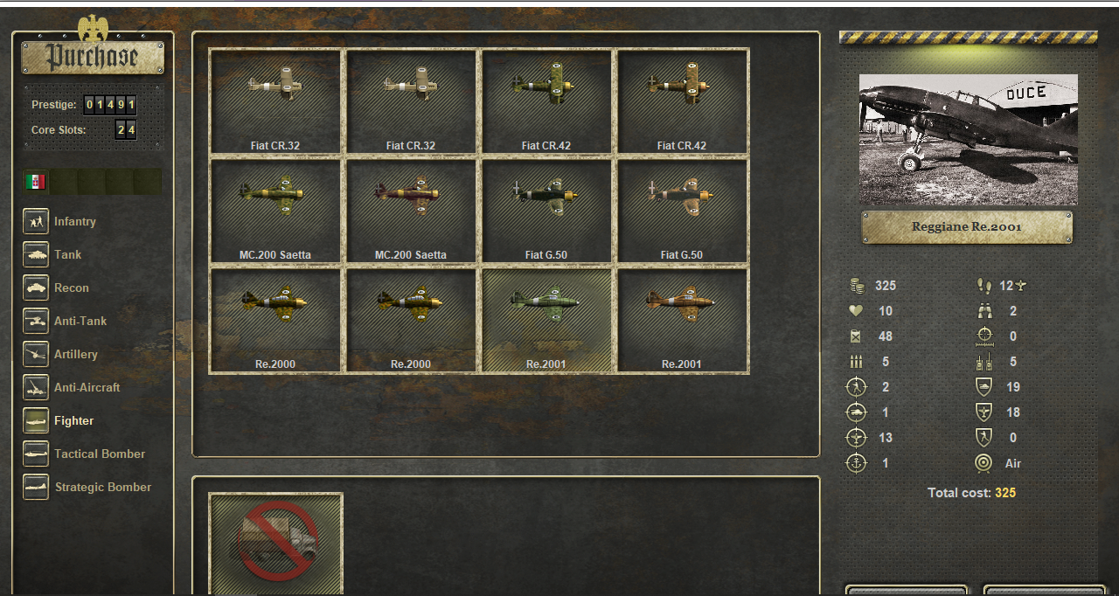Image resolution: width=1119 pixels, height=596 pixels.
Task: Click the Reggiane Re.2001 name plate
Action: pos(967,226)
